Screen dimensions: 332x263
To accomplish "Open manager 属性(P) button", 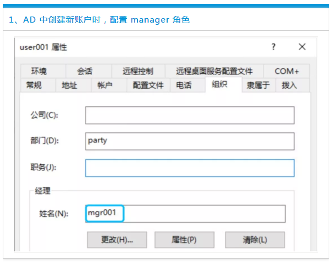I will tap(184, 240).
